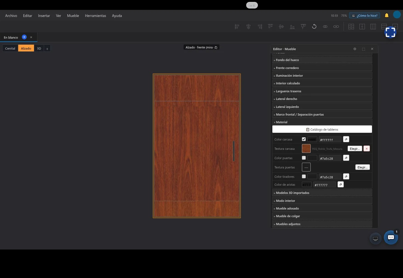Click the eyedropper next to Color carcasa
This screenshot has height=278, width=403.
click(346, 139)
